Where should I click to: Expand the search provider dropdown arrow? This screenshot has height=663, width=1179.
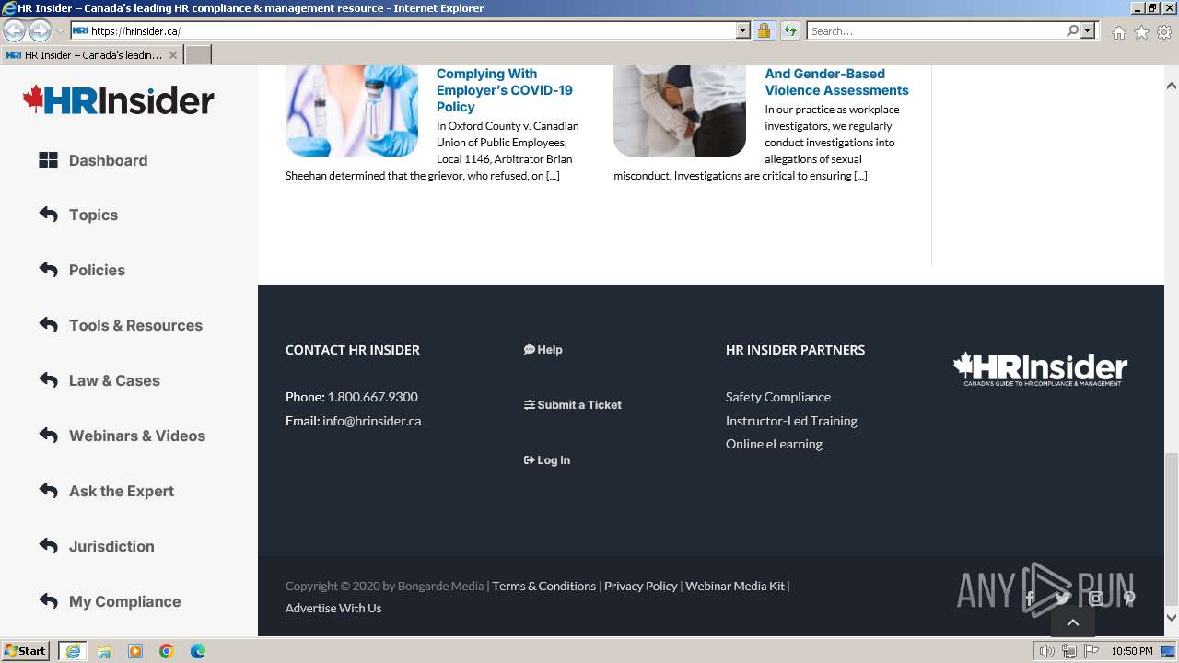tap(1088, 30)
